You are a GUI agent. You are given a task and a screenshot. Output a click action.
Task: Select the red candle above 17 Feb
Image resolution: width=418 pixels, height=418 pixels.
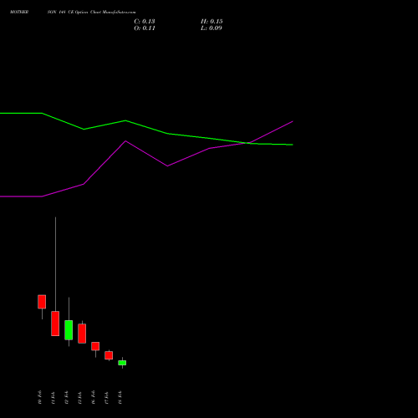pos(109,355)
